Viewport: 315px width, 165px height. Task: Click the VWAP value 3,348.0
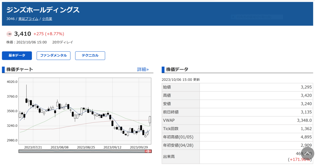click(x=304, y=120)
